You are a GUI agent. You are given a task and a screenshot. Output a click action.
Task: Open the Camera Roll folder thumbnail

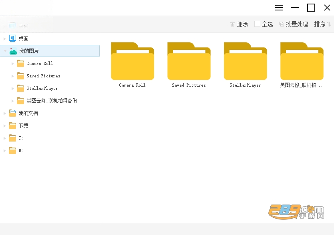click(x=133, y=61)
